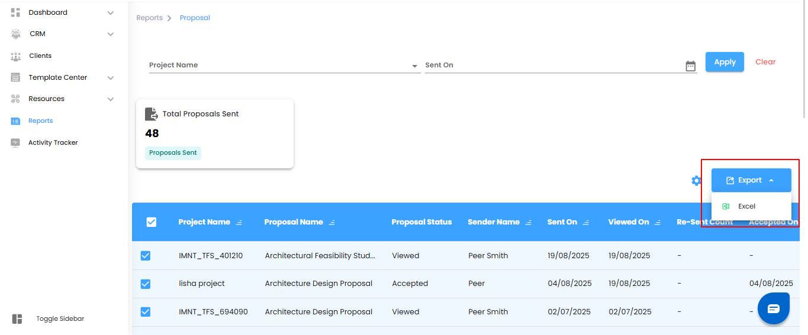Sort table by Project Name sort icon
808x335 pixels.
click(x=239, y=223)
